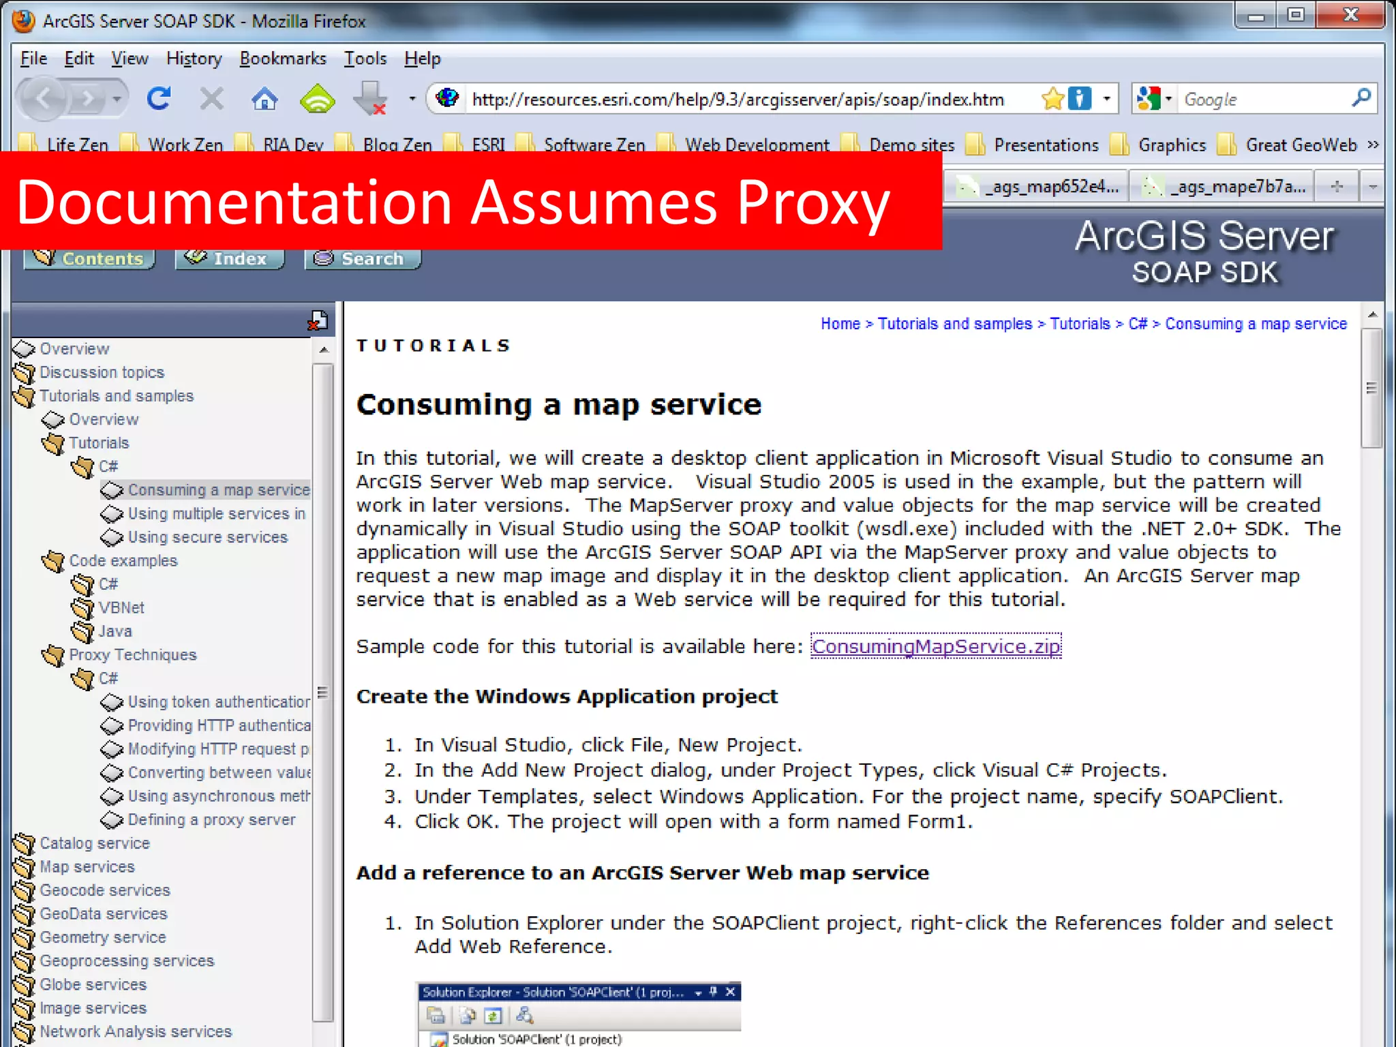Click the Google search engine icon
This screenshot has width=1396, height=1047.
coord(1149,100)
